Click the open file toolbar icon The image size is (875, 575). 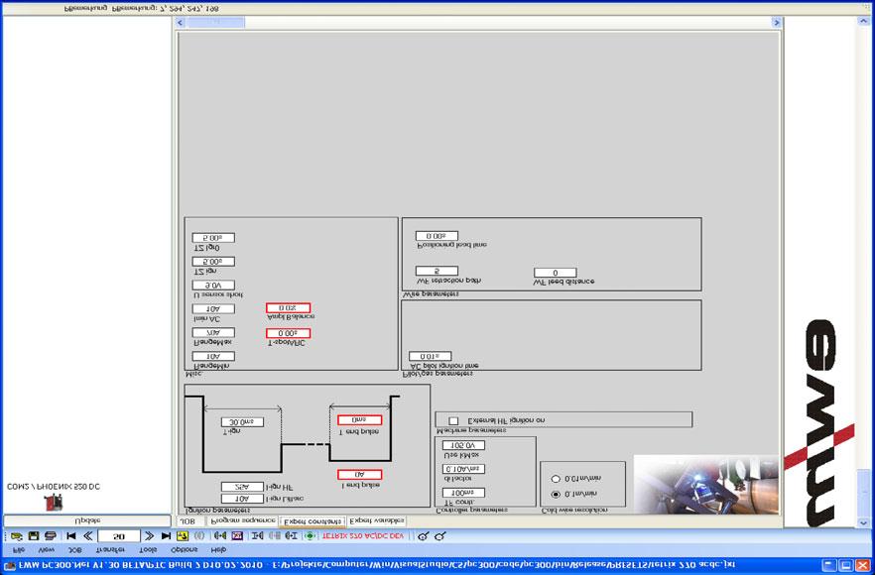coord(17,536)
